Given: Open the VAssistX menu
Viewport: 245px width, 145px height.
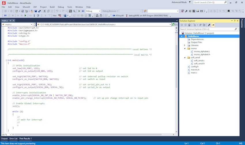Looking at the screenshot, I should (26, 7).
